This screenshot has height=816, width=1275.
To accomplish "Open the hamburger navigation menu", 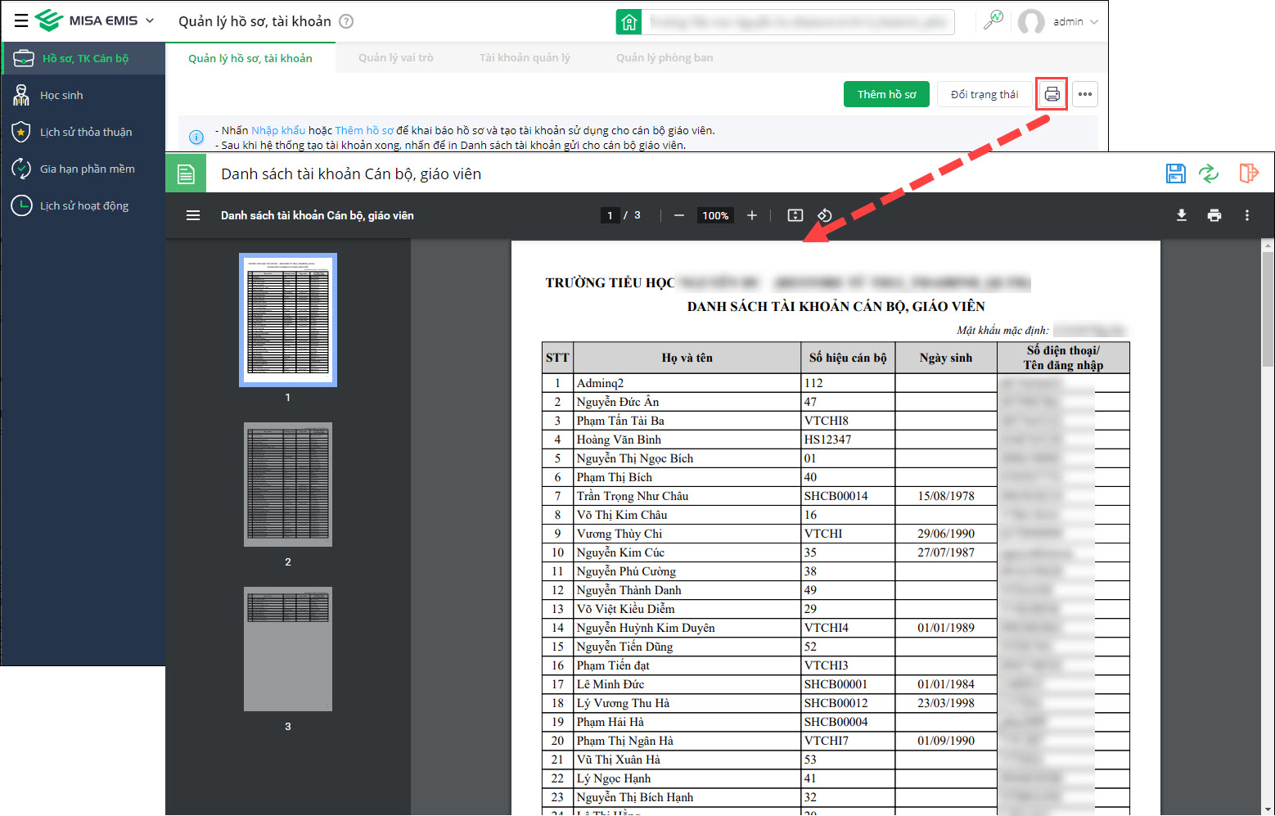I will pos(21,20).
